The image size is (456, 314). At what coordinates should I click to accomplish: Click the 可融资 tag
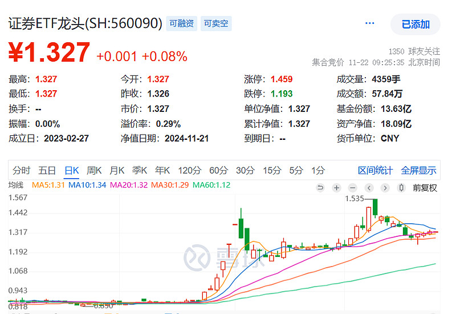[x=181, y=23]
